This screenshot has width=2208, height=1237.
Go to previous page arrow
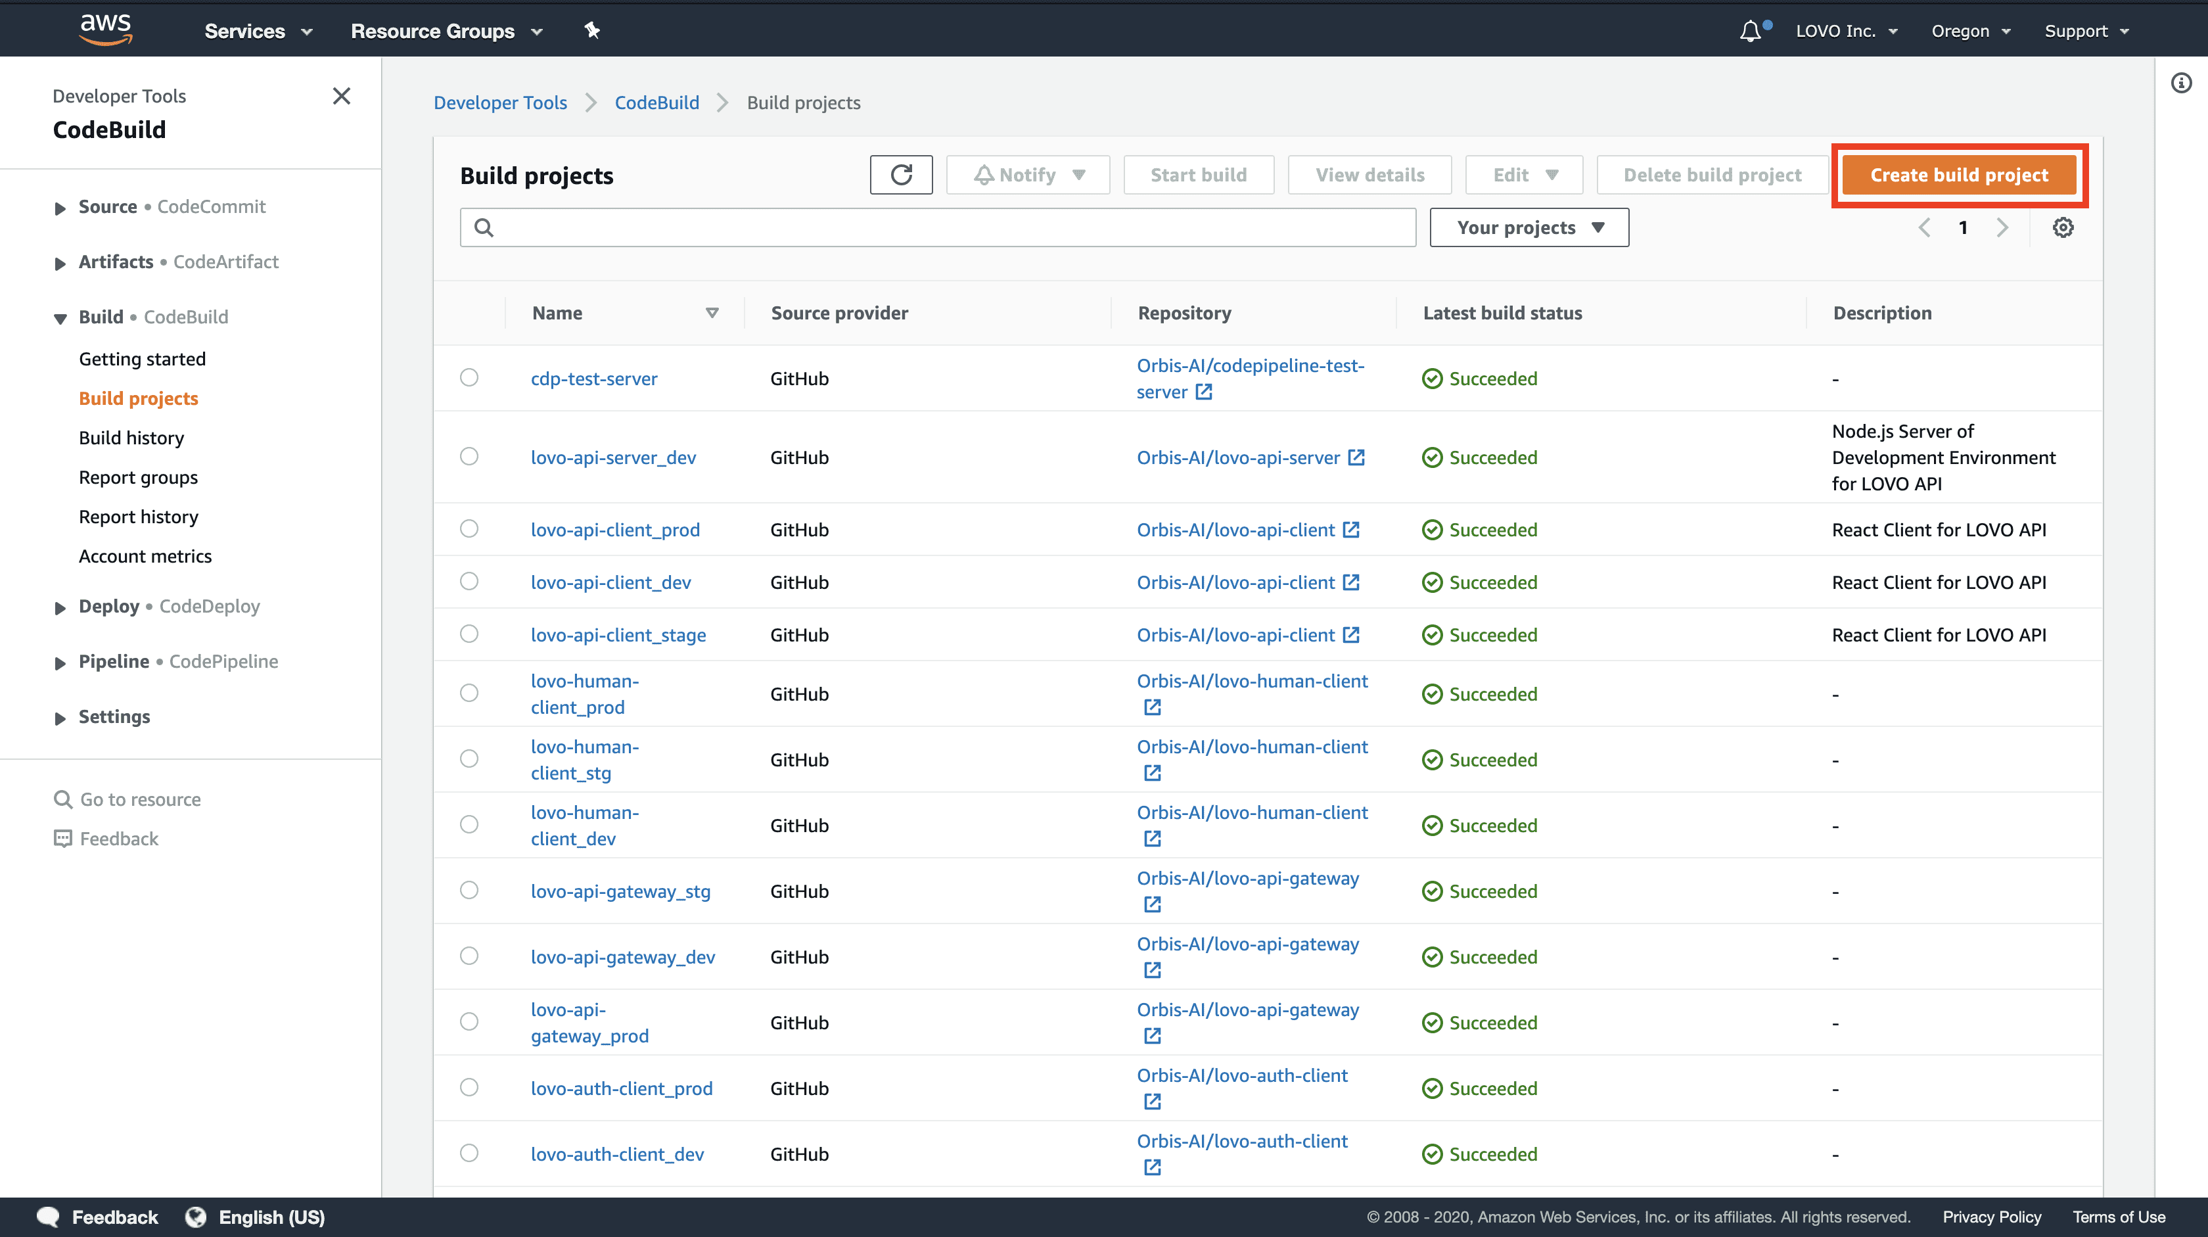[1924, 227]
